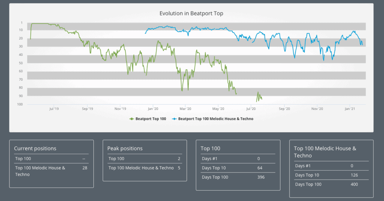The image size is (384, 201).
Task: Click the Days Top 10 value 64
Action: pos(259,168)
